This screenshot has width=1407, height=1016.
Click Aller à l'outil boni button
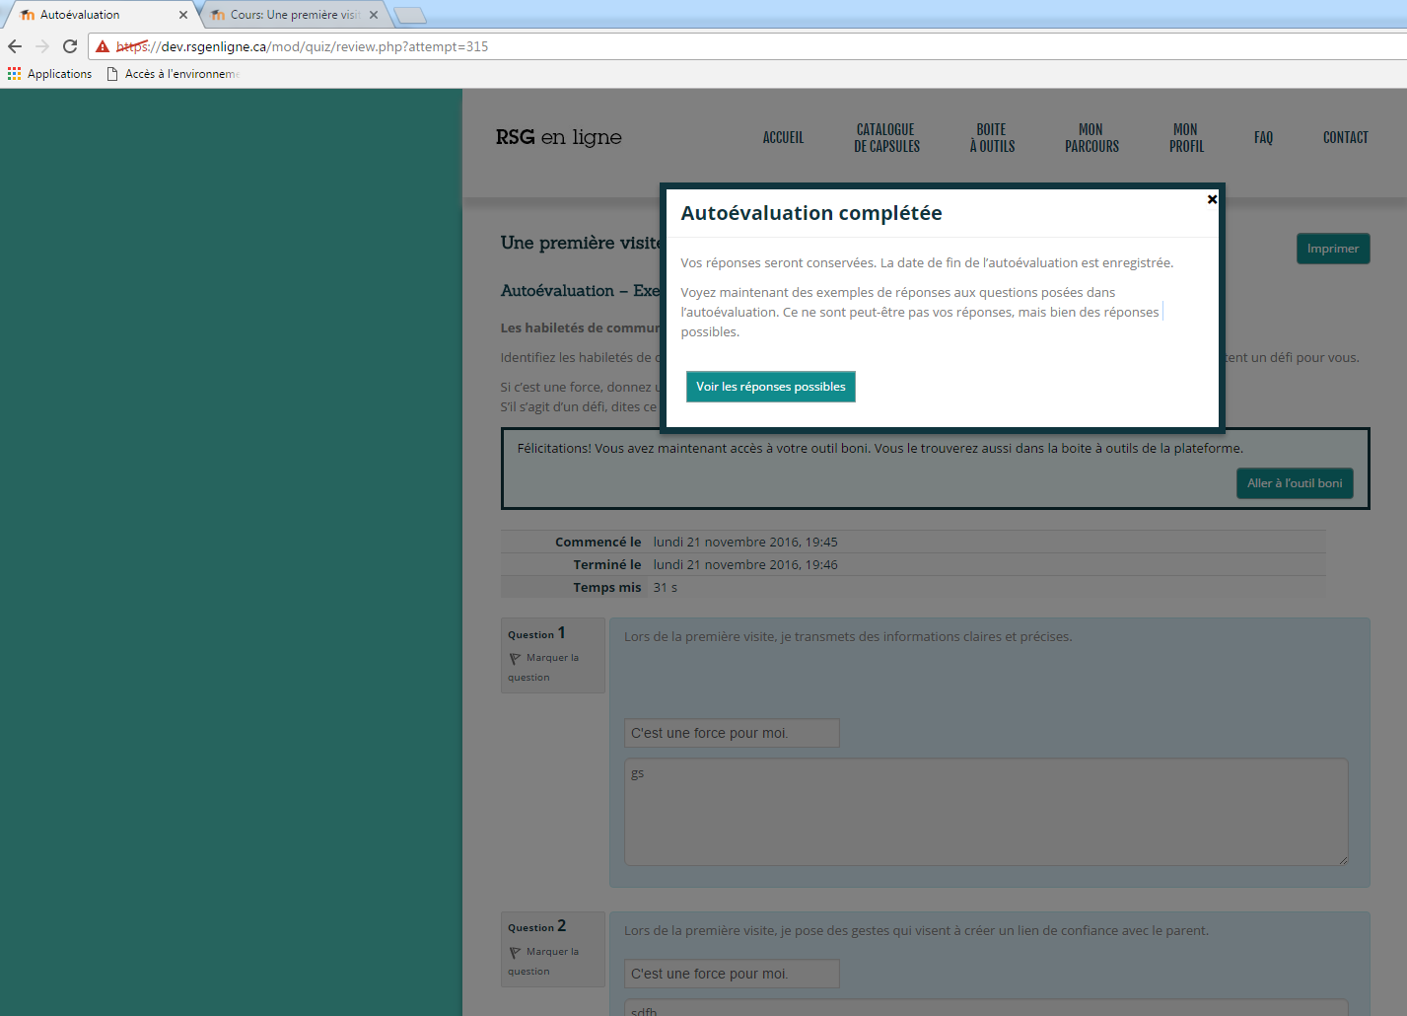point(1294,483)
